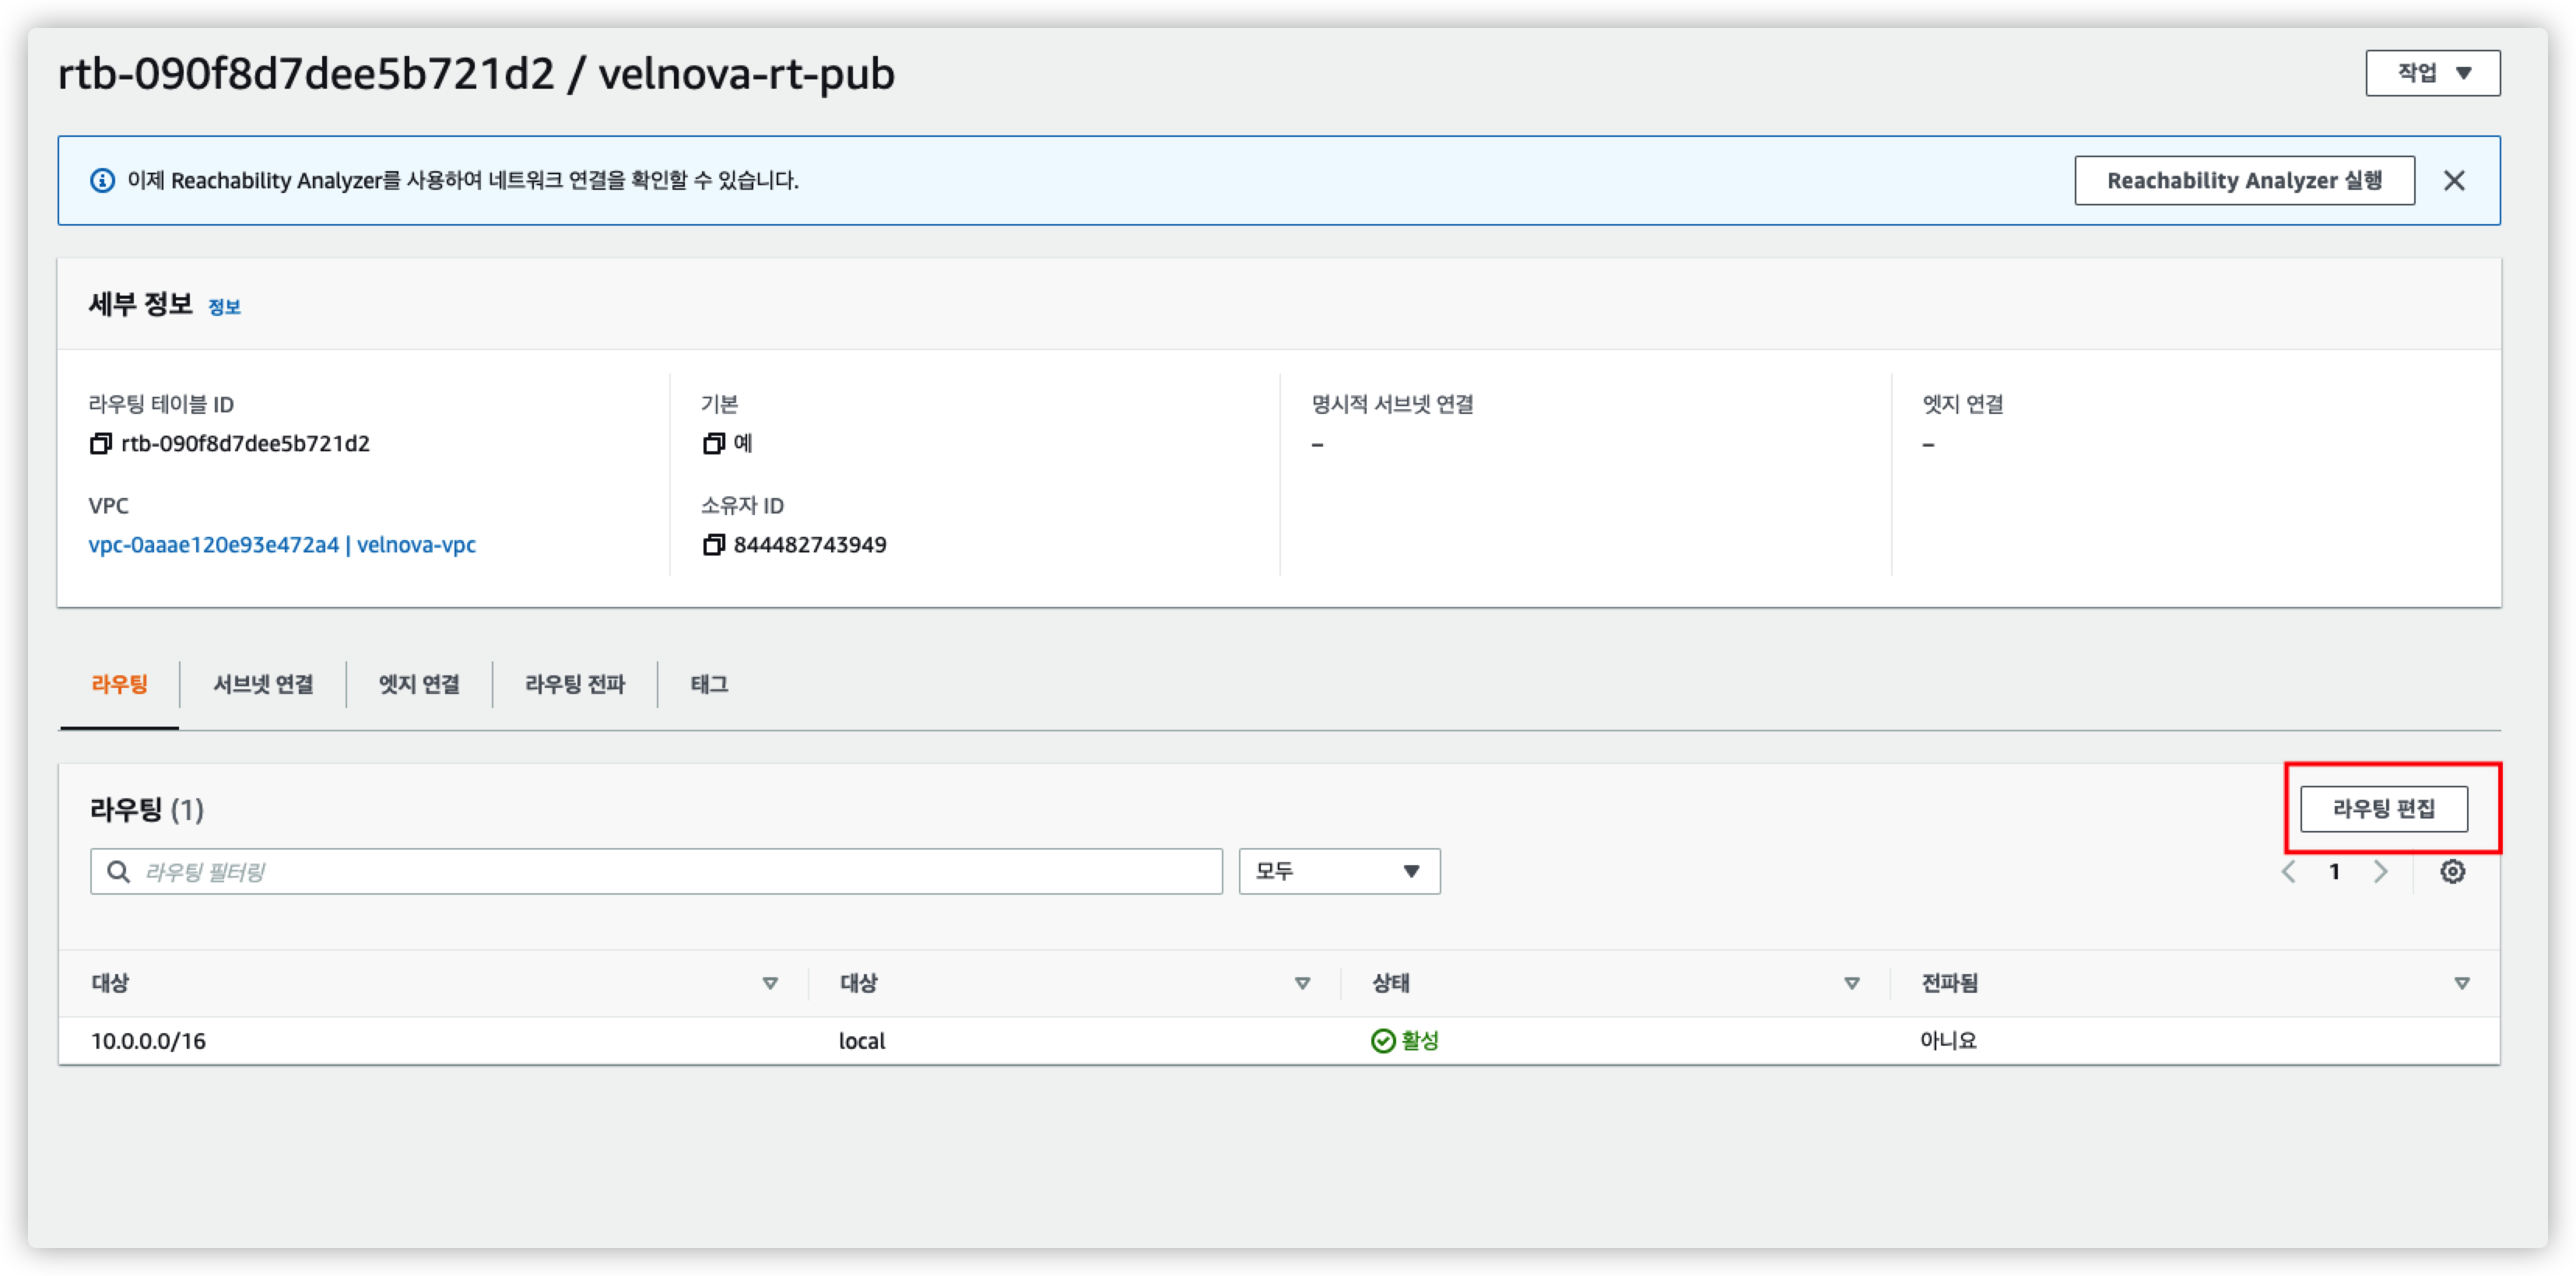The image size is (2576, 1276).
Task: Go to previous page of routes
Action: 2288,871
